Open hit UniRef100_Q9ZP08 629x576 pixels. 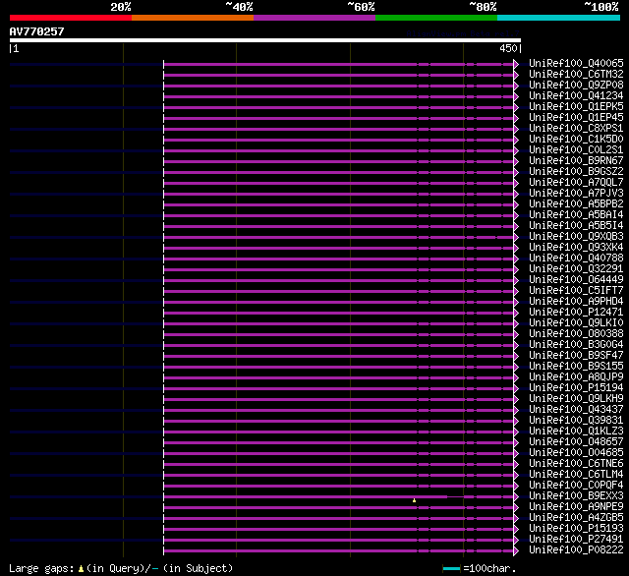click(x=576, y=86)
